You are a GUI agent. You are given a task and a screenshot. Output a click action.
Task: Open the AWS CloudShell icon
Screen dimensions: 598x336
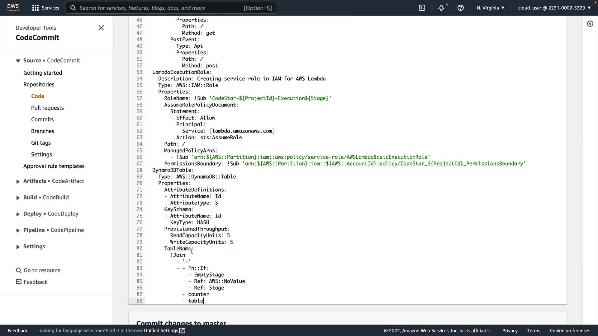tap(422, 8)
